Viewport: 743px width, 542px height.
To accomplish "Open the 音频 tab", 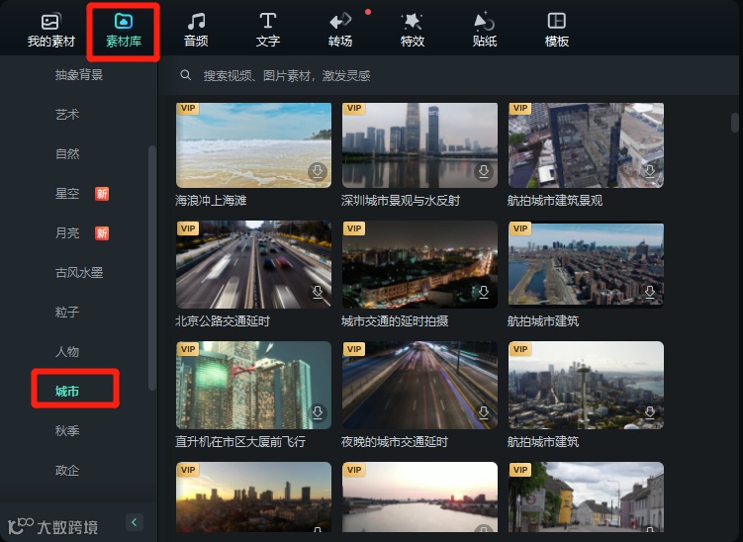I will [196, 31].
